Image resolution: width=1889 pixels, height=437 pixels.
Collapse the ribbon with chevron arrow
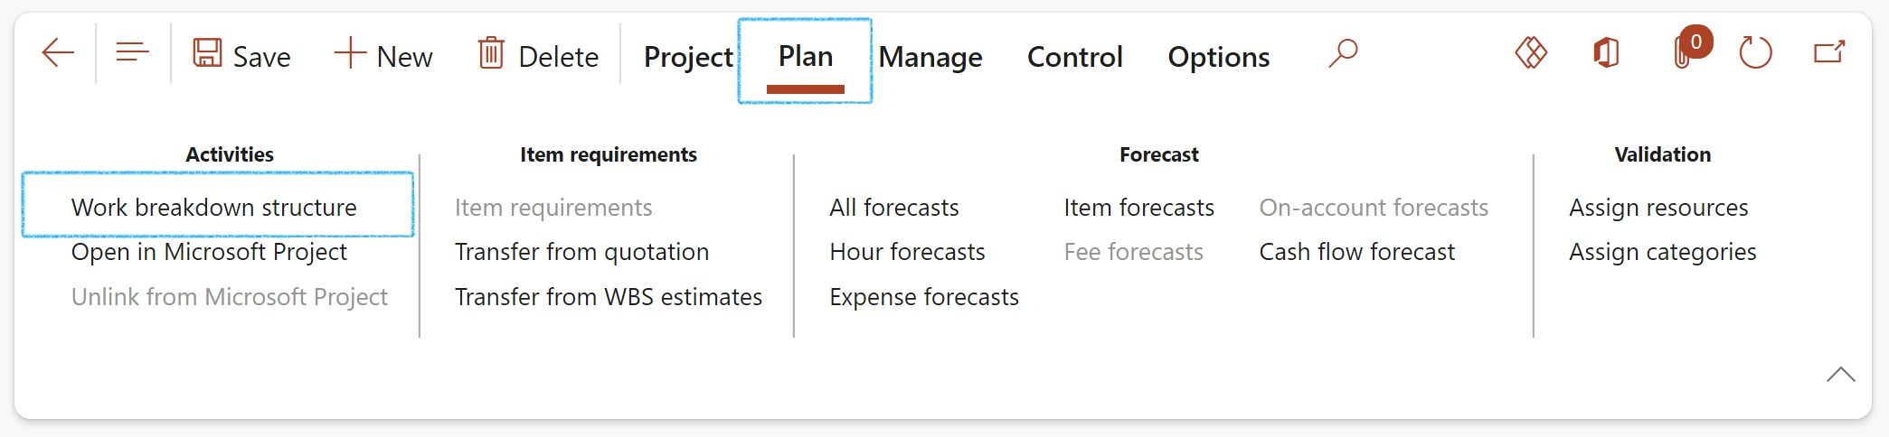click(1840, 375)
